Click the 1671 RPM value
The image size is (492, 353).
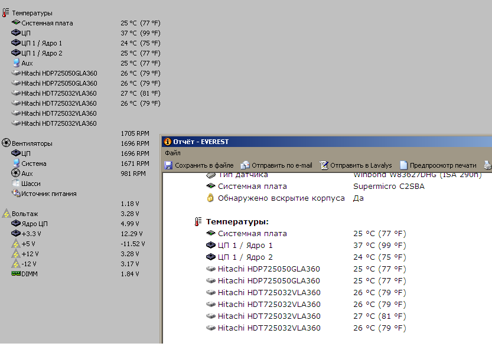(x=135, y=164)
